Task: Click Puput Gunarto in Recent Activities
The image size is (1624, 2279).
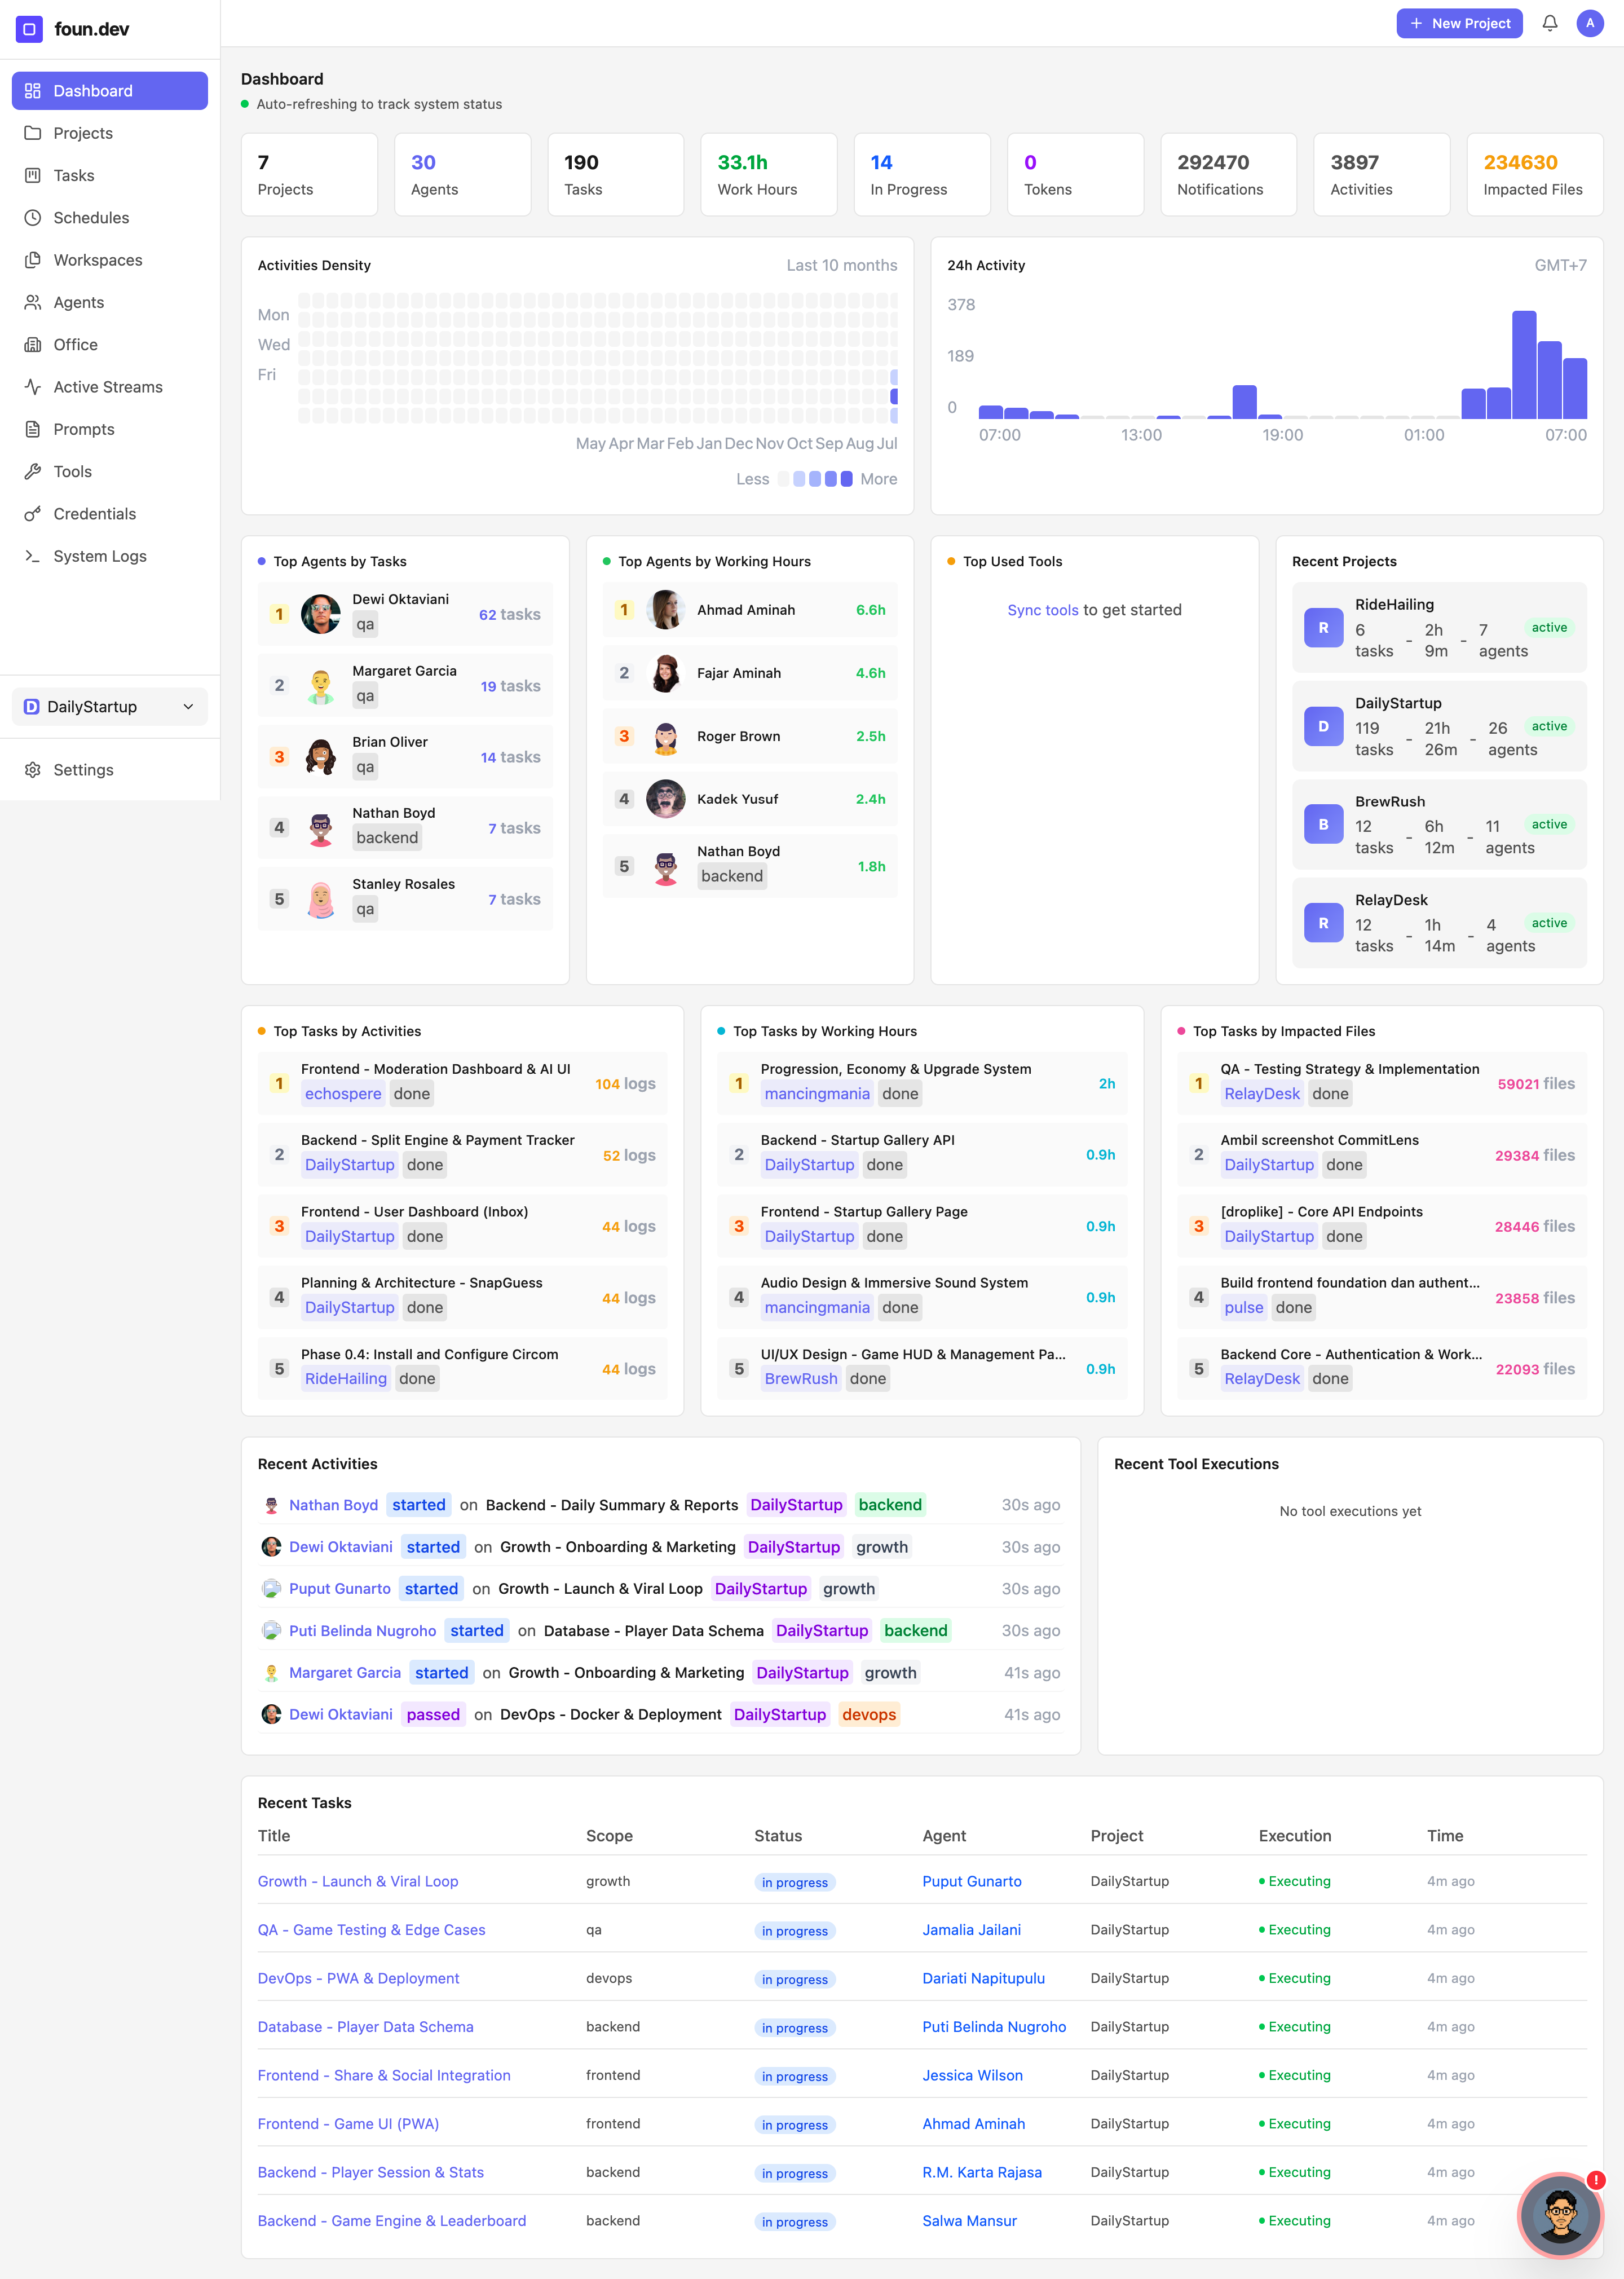Action: 340,1589
